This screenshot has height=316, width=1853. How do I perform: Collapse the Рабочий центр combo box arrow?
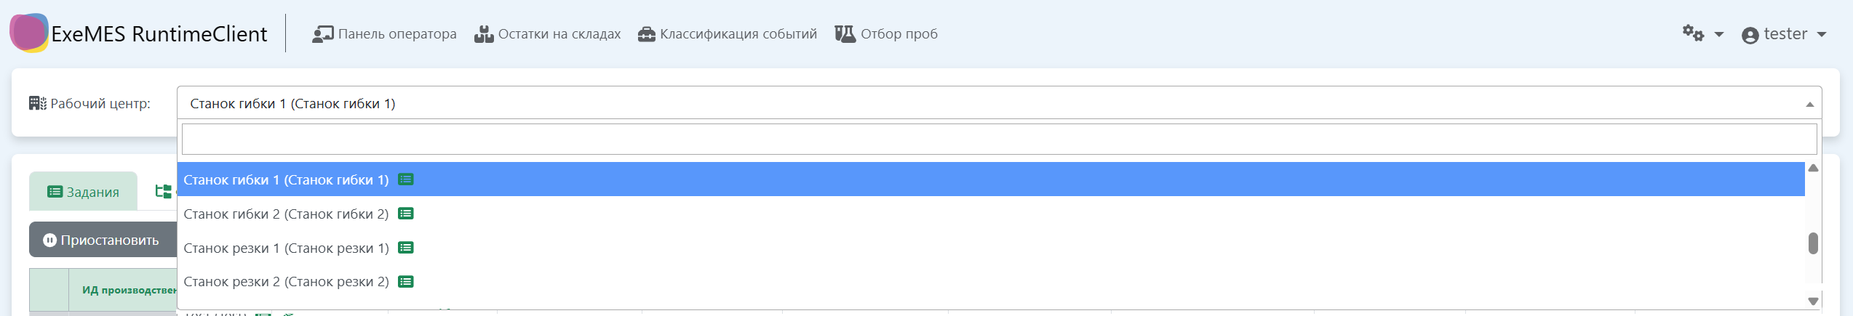(1809, 105)
